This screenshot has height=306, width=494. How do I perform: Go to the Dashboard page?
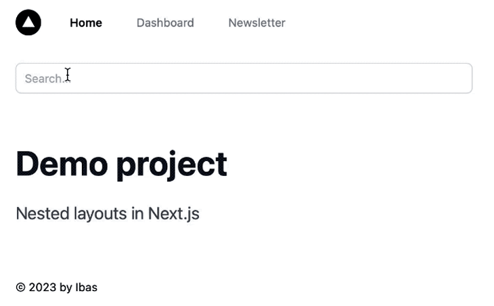[165, 23]
